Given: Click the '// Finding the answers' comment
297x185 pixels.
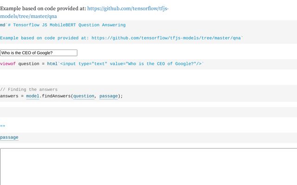Looking at the screenshot, I should [x=29, y=89].
